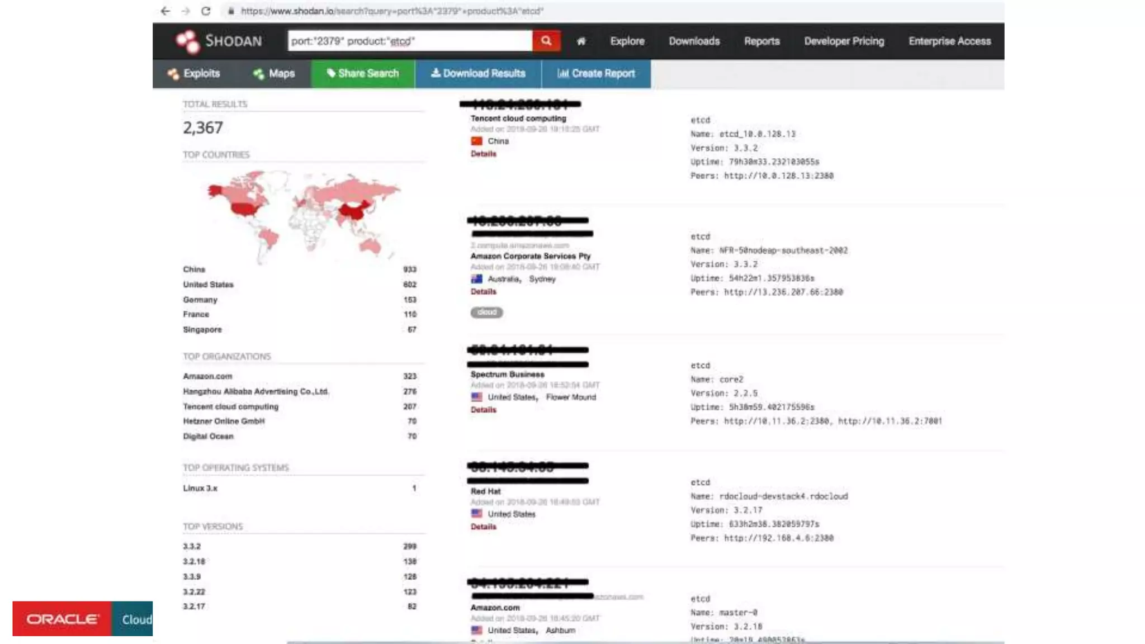Click the Download Results button
Viewport: 1145px width, 644px height.
point(478,74)
